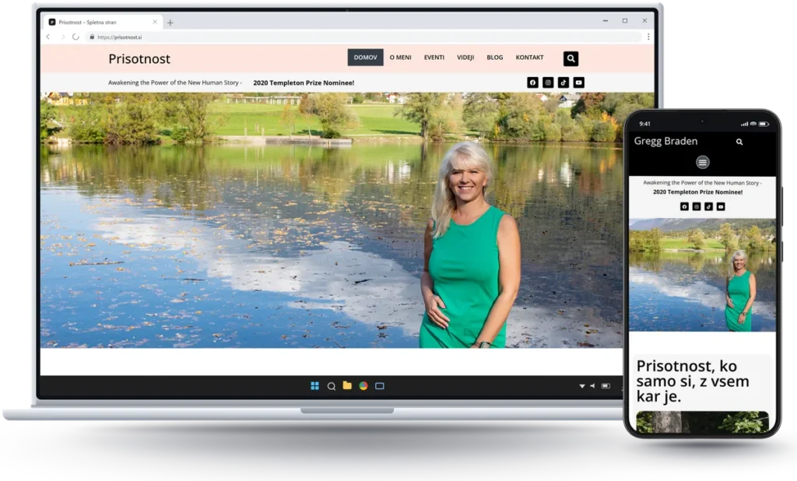797x481 pixels.
Task: Open the Instagram icon on the laptop site
Action: point(547,83)
